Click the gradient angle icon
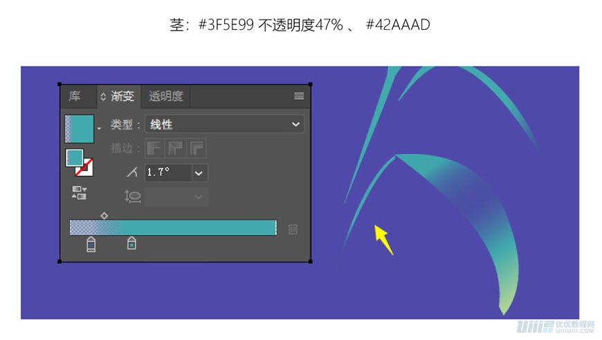 132,172
